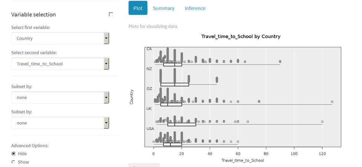Switch to the Plot tab
The height and width of the screenshot is (167, 362).
(x=138, y=8)
